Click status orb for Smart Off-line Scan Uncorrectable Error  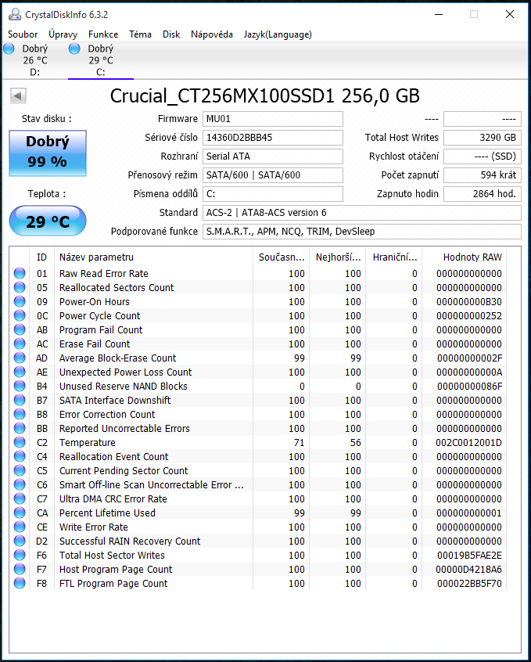click(x=20, y=484)
